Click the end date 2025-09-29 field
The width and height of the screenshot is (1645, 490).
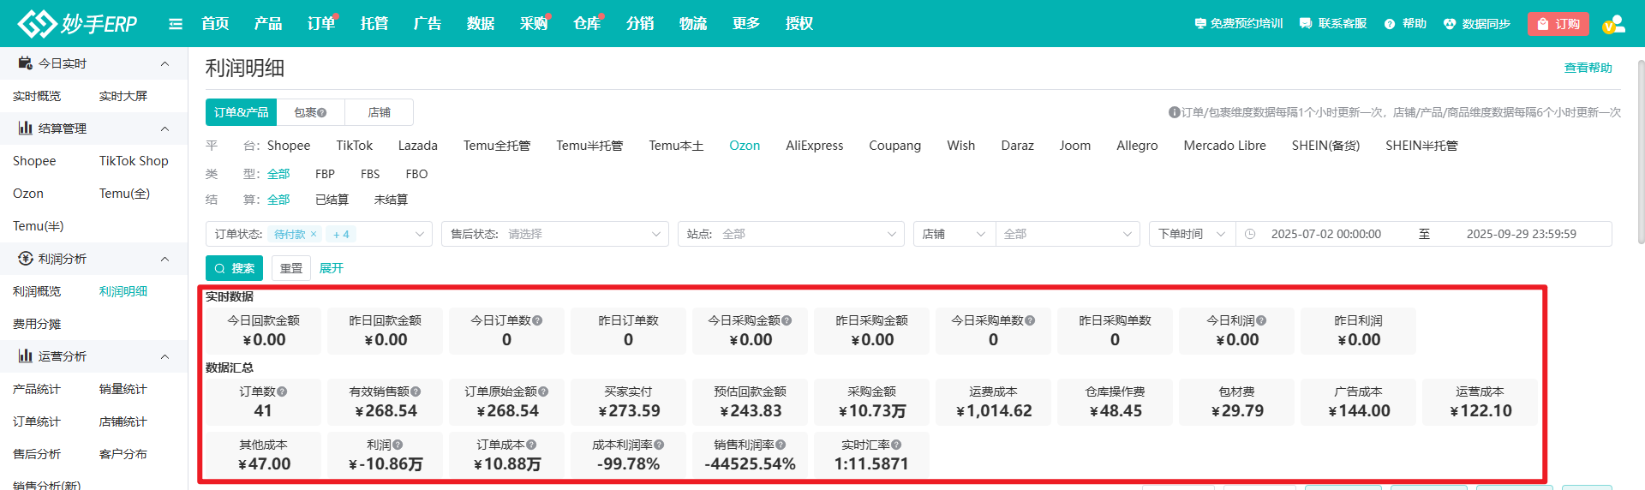tap(1521, 234)
